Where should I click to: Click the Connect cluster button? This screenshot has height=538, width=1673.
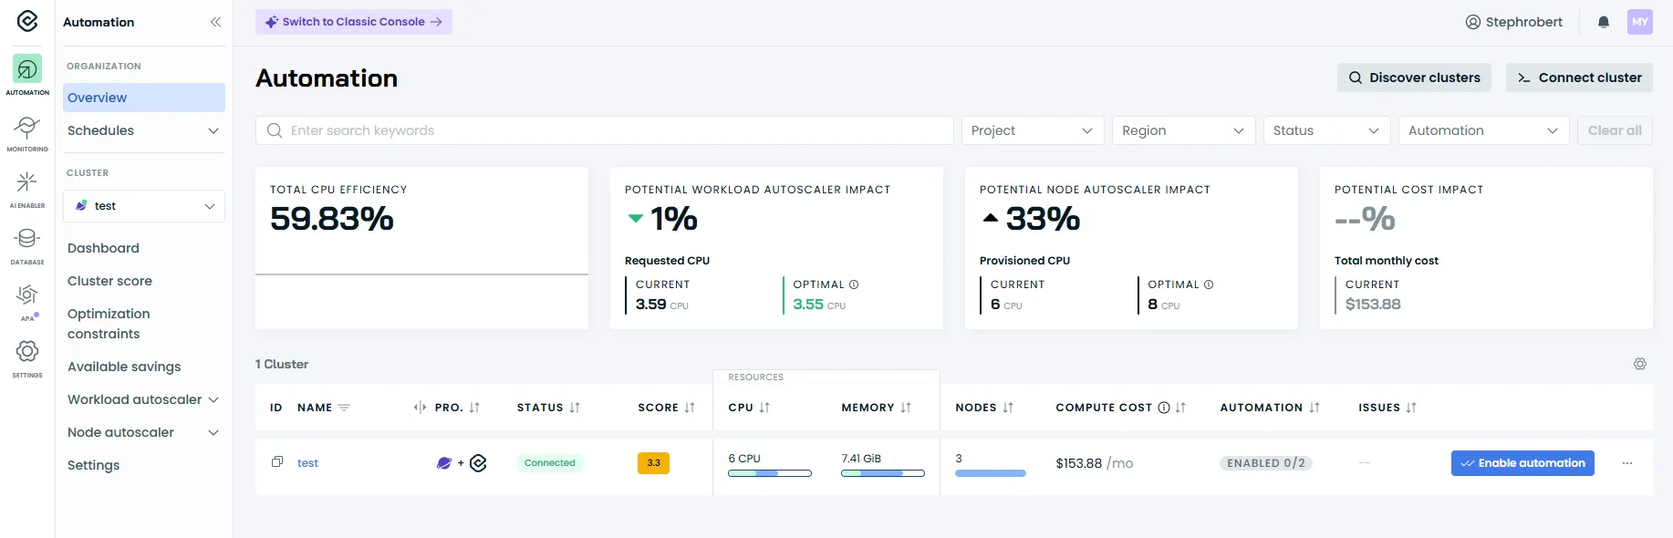1578,78
